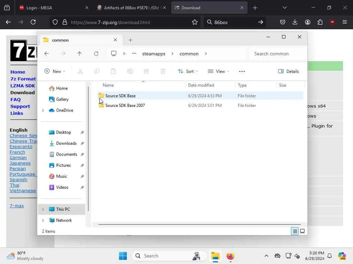The image size is (353, 264).
Task: Select the Source SDK Base 2007 folder
Action: click(201, 106)
